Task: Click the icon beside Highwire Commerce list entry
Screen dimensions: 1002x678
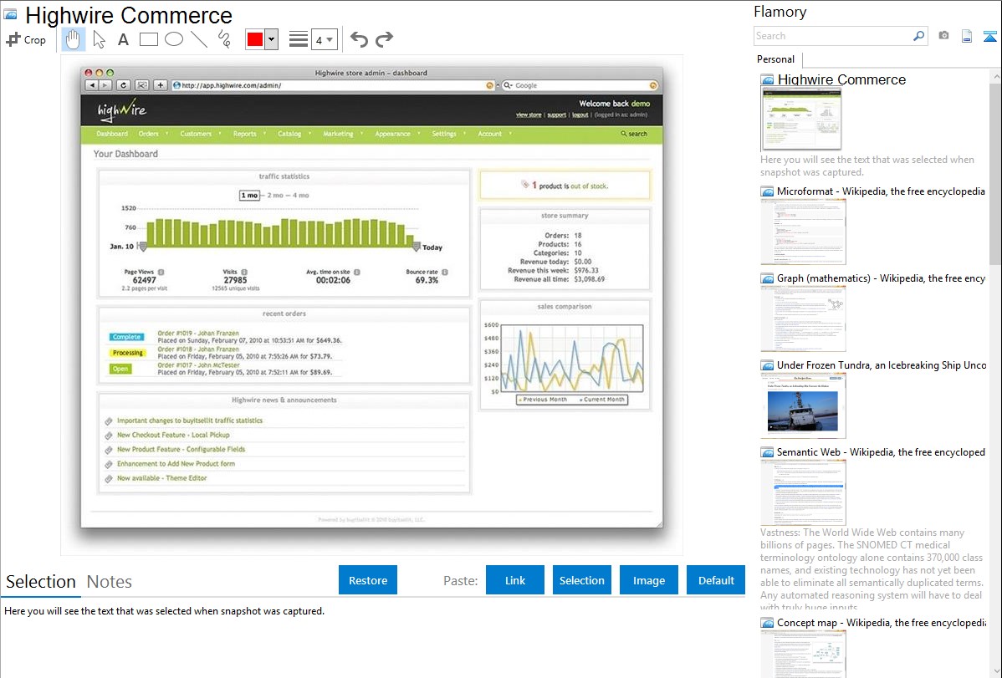Action: (x=767, y=80)
